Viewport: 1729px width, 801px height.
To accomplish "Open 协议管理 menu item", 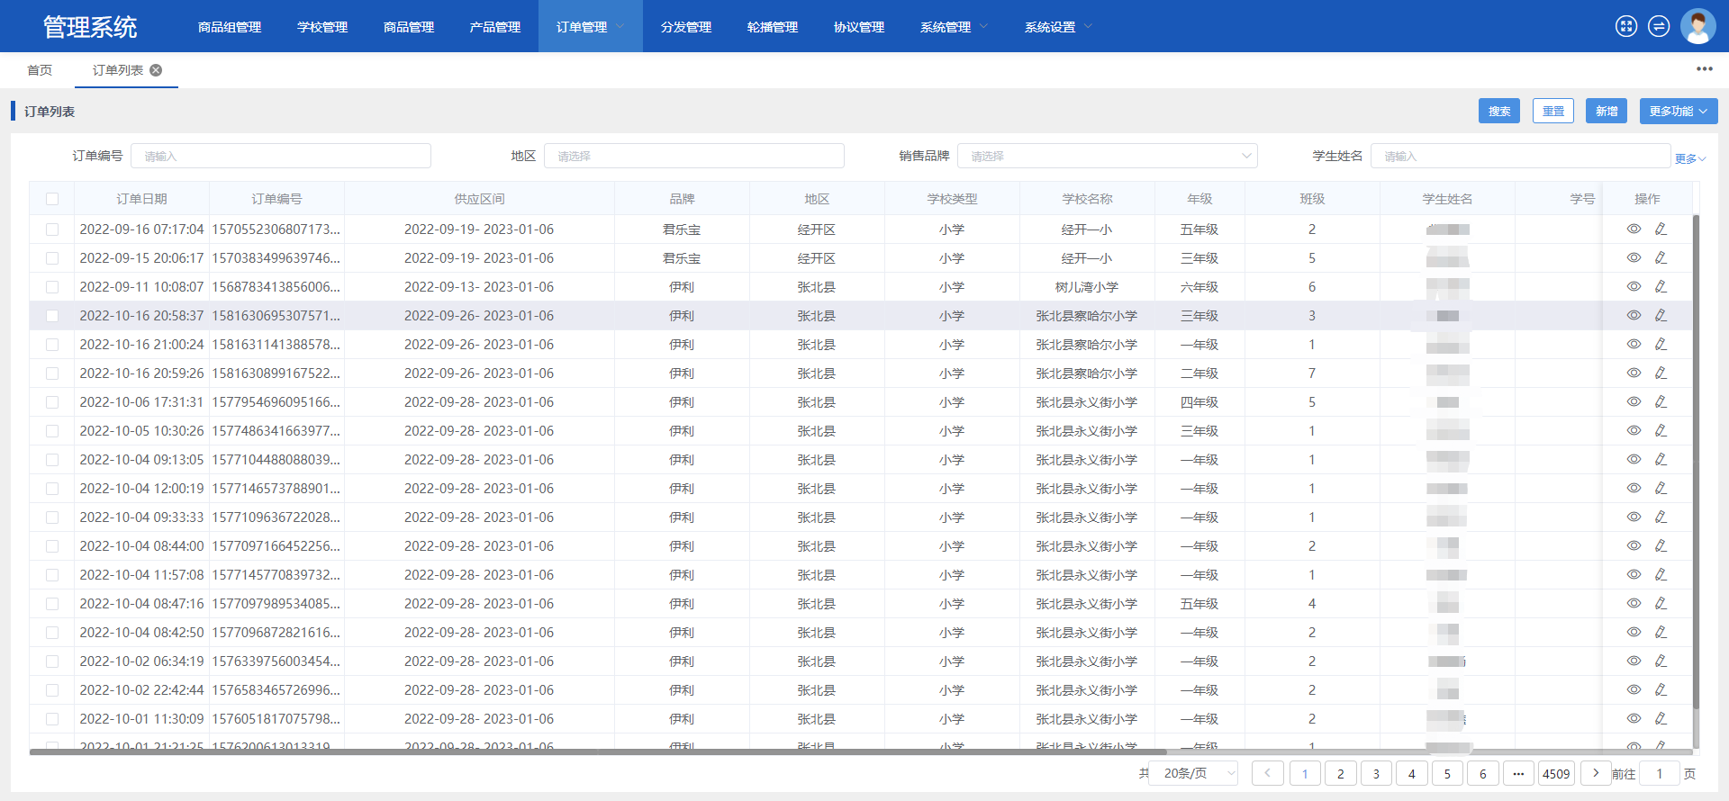I will (x=859, y=27).
